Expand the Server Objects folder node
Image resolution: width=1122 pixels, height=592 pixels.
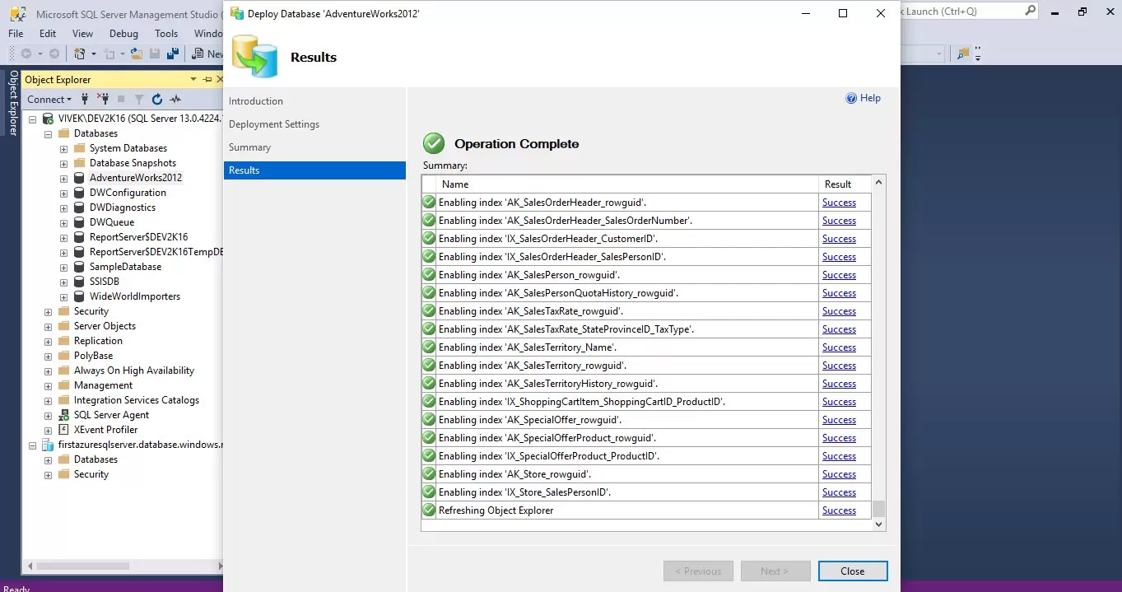pos(48,326)
